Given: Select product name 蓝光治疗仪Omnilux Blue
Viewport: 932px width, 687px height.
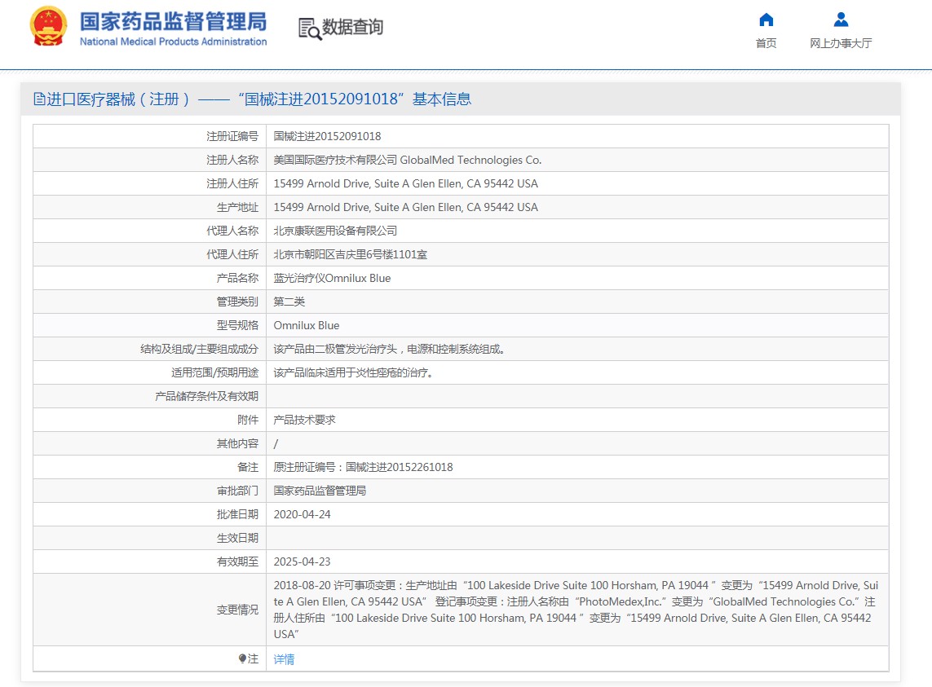Looking at the screenshot, I should click(x=332, y=278).
